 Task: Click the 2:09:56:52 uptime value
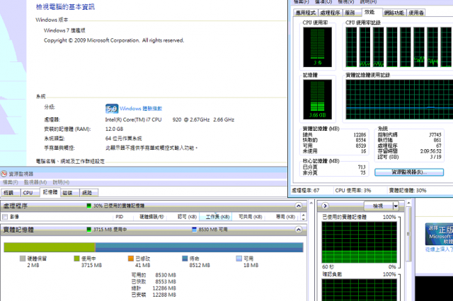(431, 151)
